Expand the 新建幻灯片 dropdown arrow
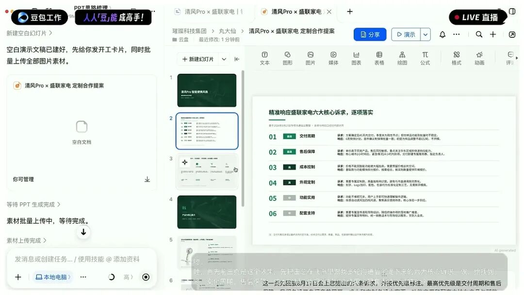 coord(224,59)
